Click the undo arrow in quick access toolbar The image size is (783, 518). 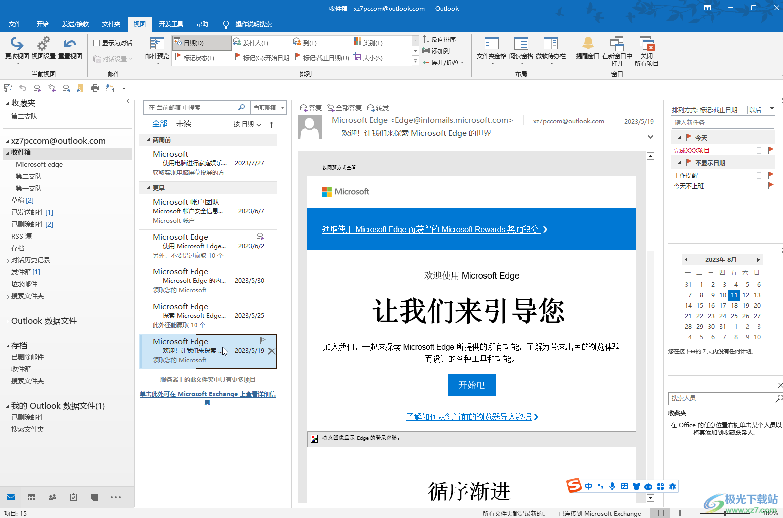coord(23,88)
